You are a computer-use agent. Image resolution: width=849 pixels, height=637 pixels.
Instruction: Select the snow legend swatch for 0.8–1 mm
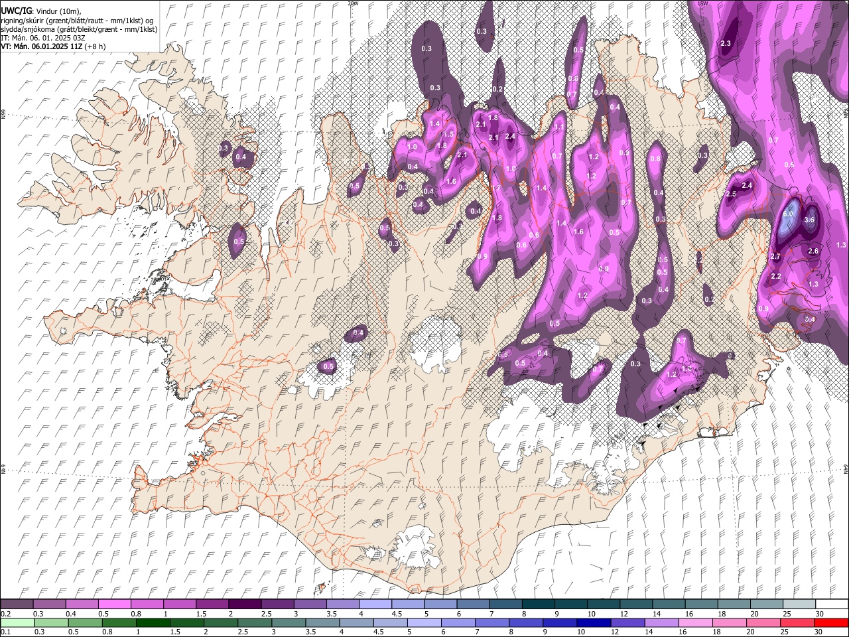coord(147,604)
